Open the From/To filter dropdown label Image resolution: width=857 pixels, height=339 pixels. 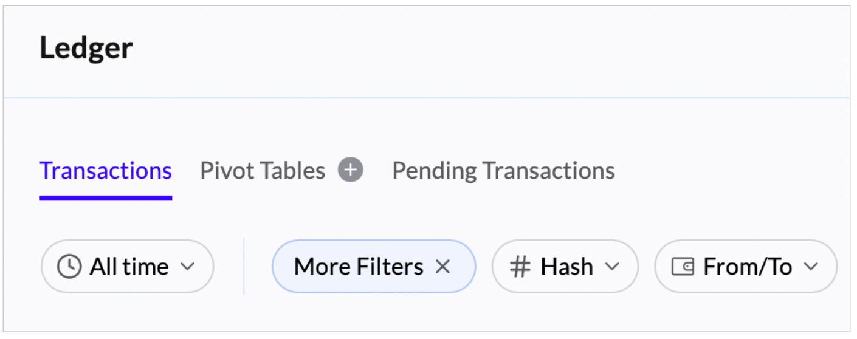[x=747, y=267]
